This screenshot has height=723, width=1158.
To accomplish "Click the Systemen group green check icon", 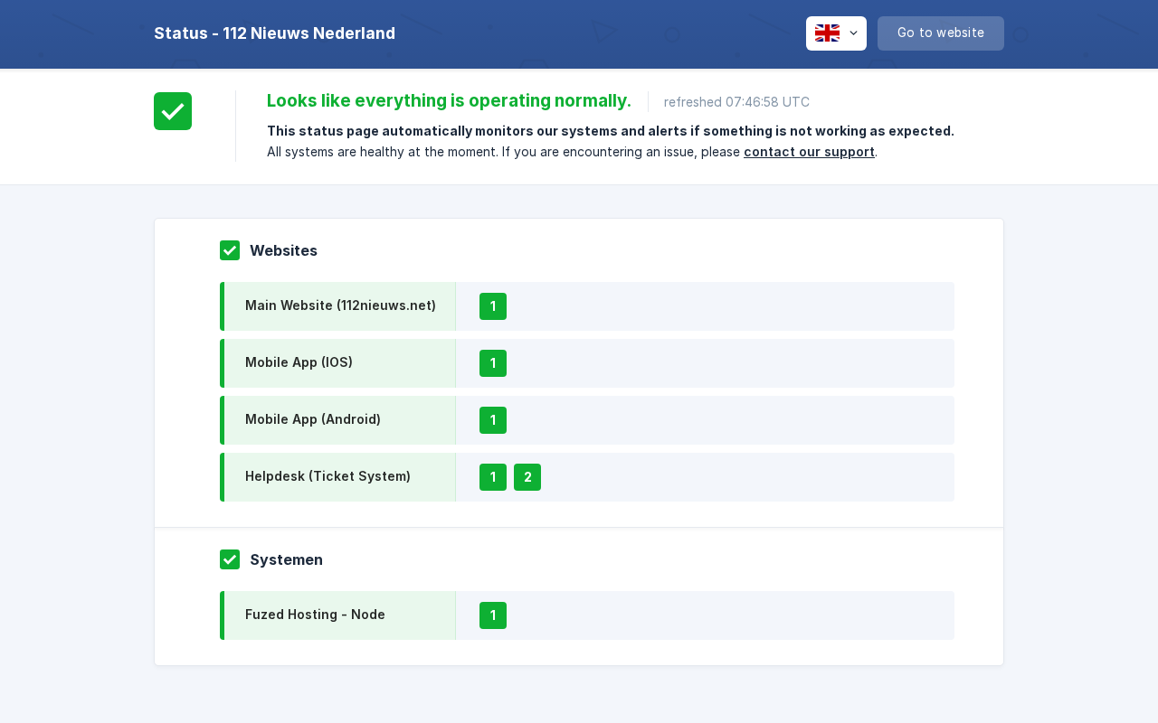I will (230, 559).
